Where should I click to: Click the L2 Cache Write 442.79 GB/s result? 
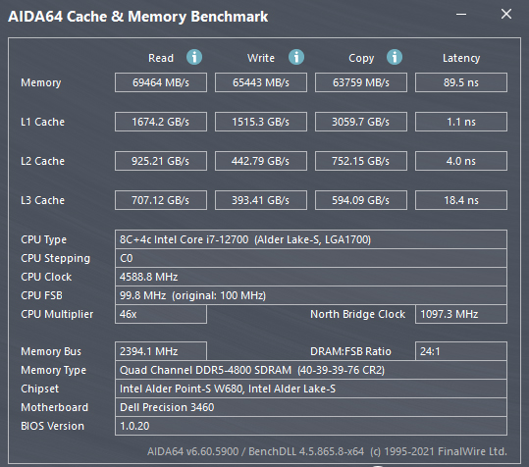click(x=261, y=161)
